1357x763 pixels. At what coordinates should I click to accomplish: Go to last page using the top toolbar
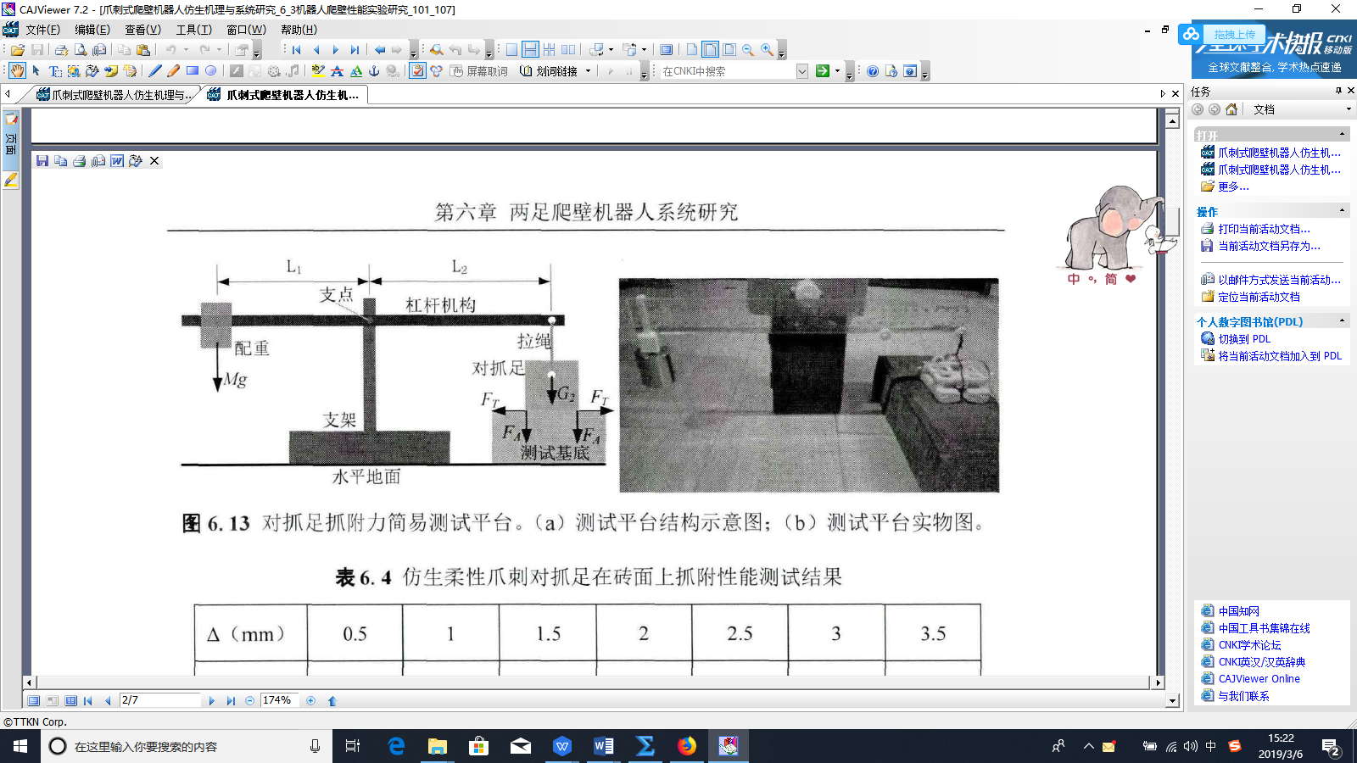[x=355, y=50]
